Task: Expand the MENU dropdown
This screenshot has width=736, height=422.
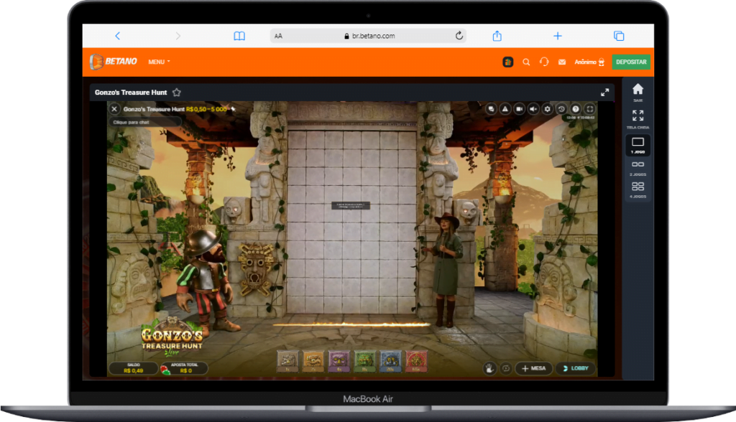Action: click(159, 62)
